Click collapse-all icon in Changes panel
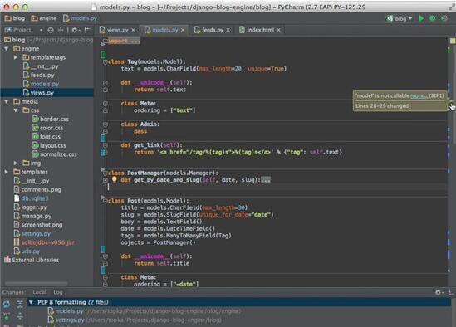456x327 pixels. click(x=20, y=315)
